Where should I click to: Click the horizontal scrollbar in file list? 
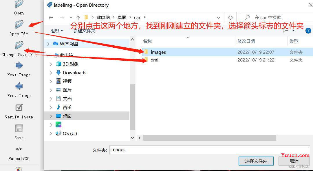pos(209,138)
